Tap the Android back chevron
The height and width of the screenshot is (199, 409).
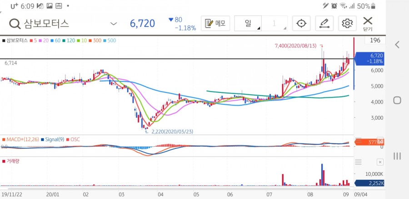tap(397, 45)
